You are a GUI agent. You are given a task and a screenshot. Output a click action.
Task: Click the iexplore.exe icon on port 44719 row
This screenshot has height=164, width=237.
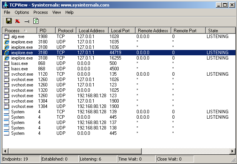tap(7, 53)
